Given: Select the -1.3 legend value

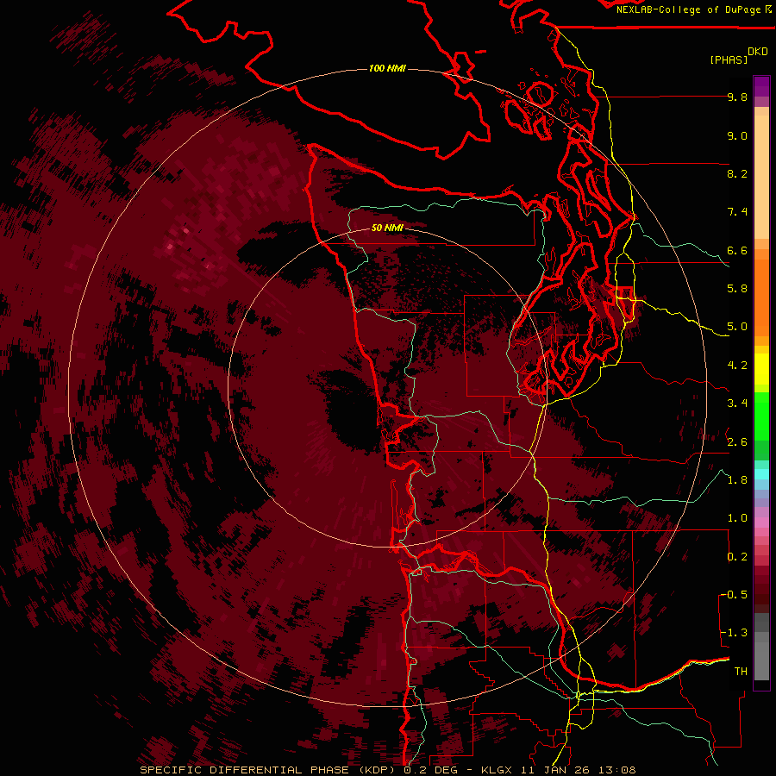Looking at the screenshot, I should [734, 633].
